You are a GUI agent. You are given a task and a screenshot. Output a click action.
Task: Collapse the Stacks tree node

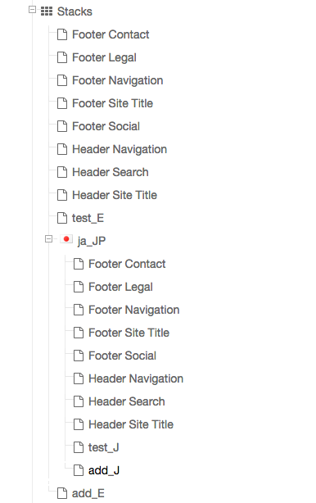32,10
